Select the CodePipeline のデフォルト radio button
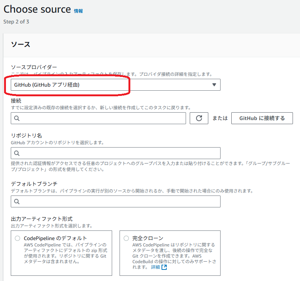The width and height of the screenshot is (300, 281). click(x=17, y=238)
